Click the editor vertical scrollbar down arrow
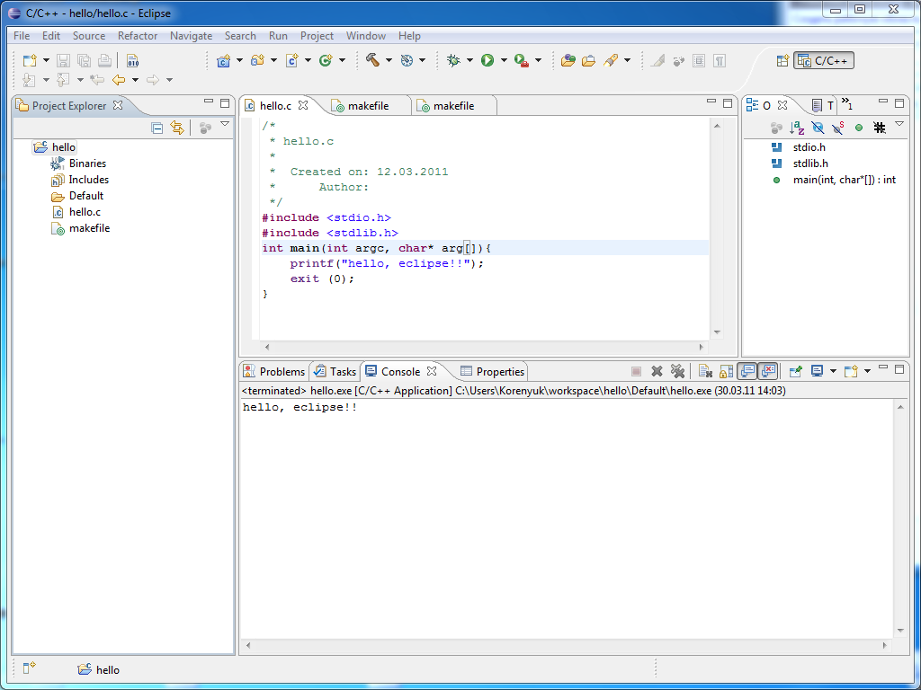The image size is (921, 690). point(717,332)
